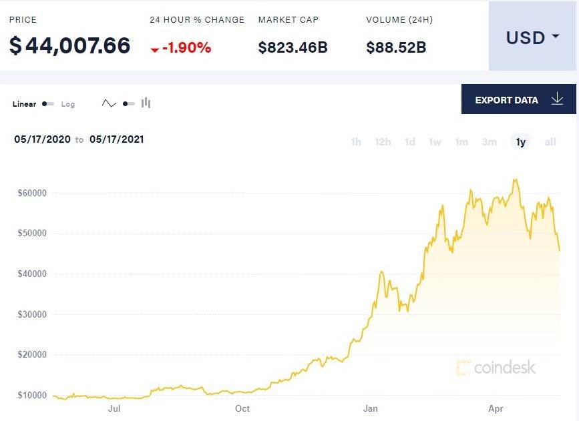Select the all timeframe option
This screenshot has width=579, height=421.
tap(550, 141)
